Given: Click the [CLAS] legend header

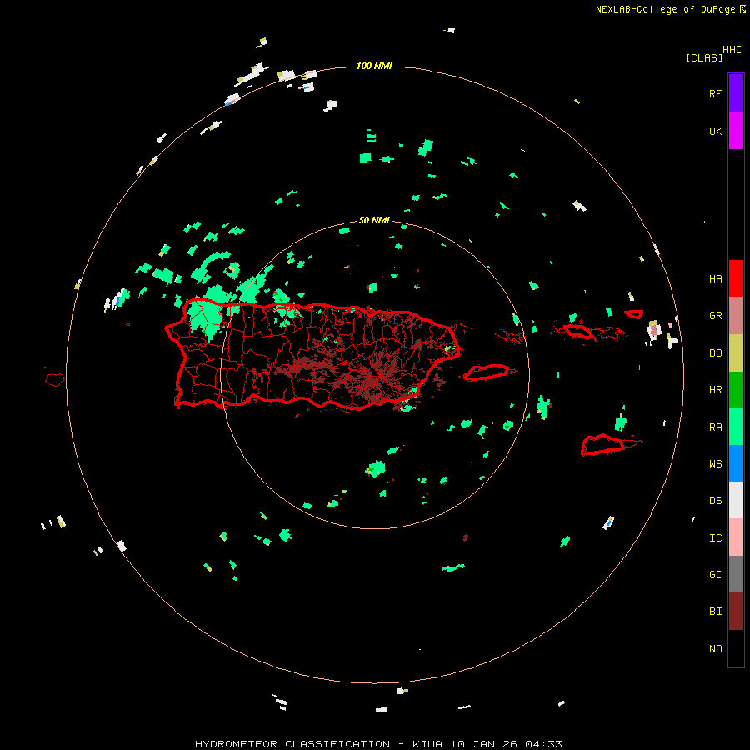Looking at the screenshot, I should [x=704, y=57].
